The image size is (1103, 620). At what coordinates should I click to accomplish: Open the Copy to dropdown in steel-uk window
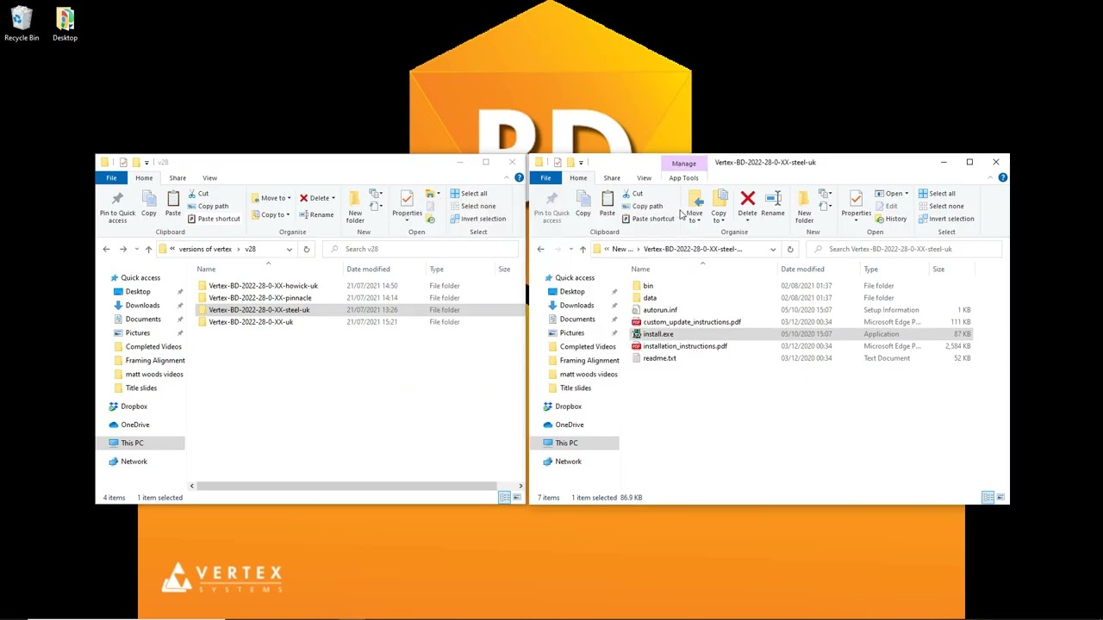(x=719, y=207)
